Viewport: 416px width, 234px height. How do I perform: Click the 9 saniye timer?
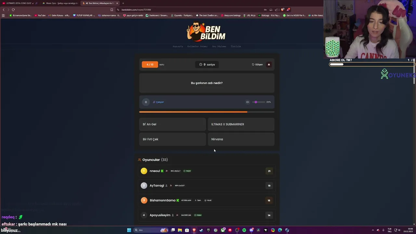tap(207, 64)
